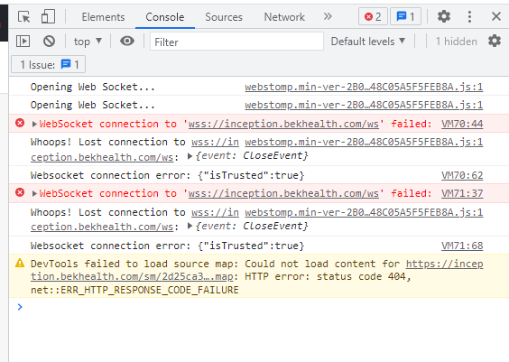Expand the first CloseEvent object
Screen dimensions: 509x362
190,156
